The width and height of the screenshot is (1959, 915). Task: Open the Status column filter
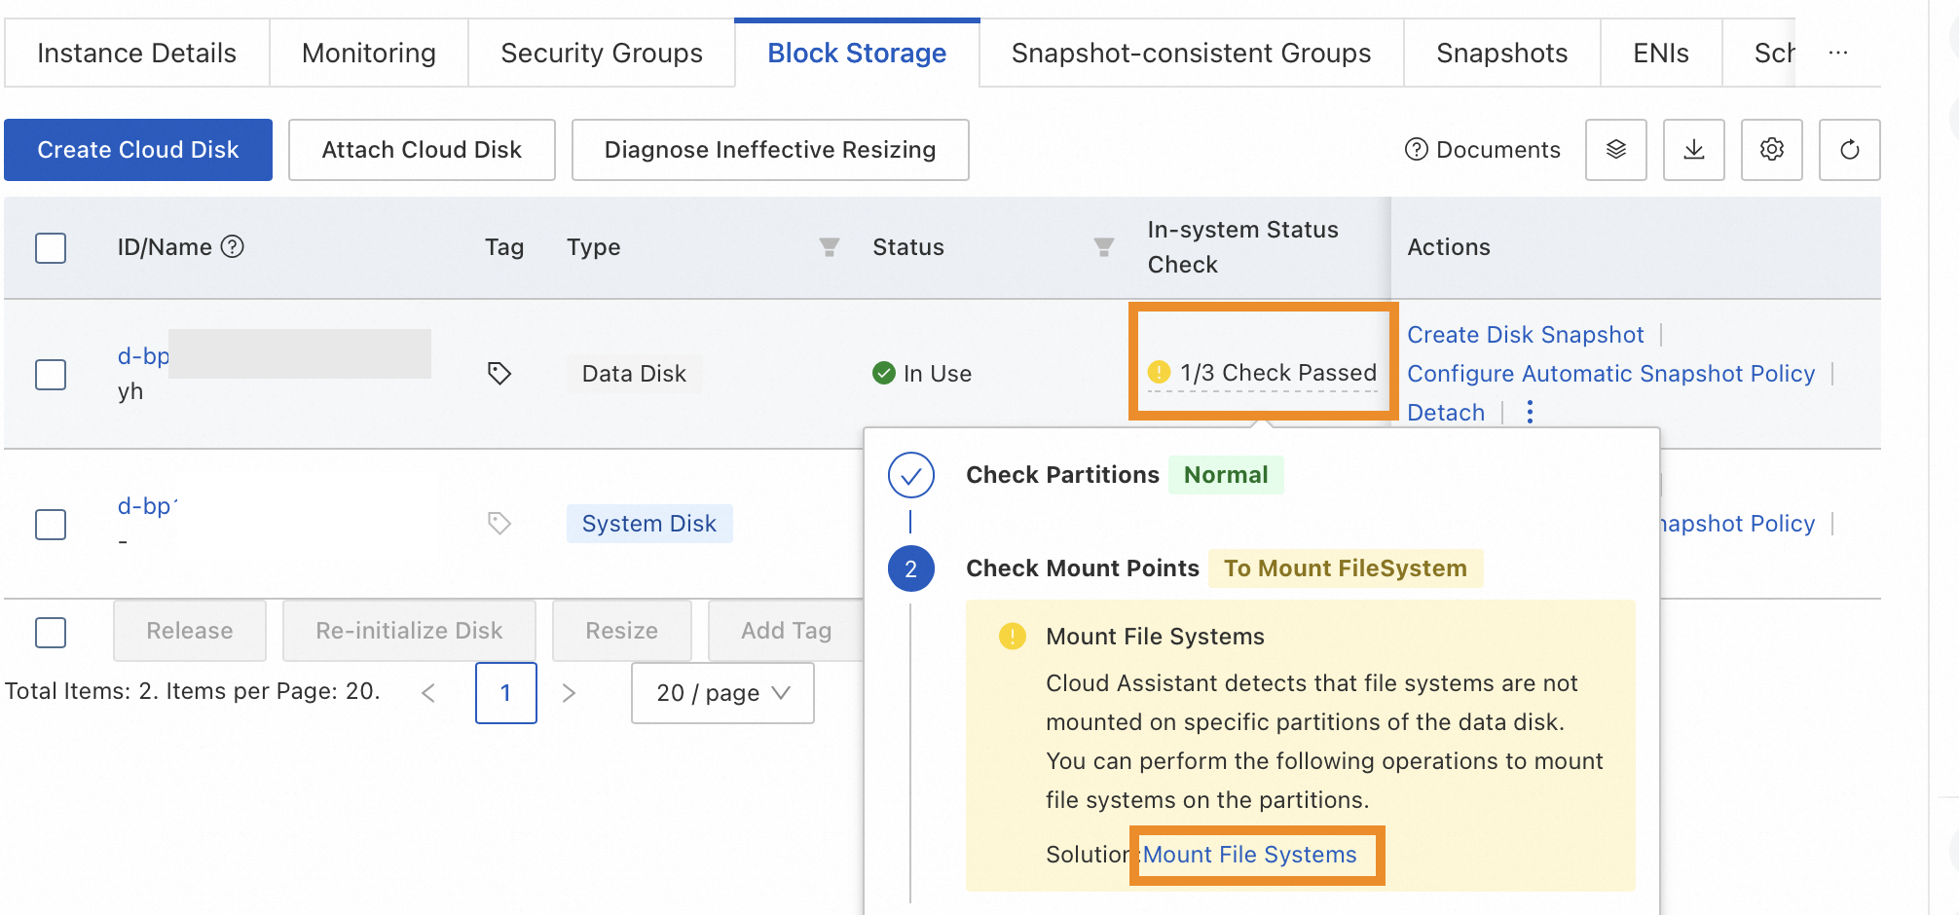(x=1104, y=247)
